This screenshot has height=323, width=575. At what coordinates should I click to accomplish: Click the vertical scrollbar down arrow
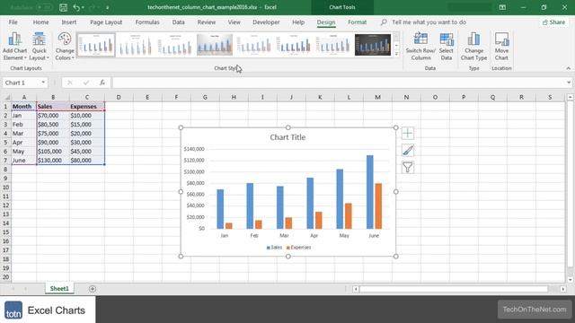tap(570, 280)
